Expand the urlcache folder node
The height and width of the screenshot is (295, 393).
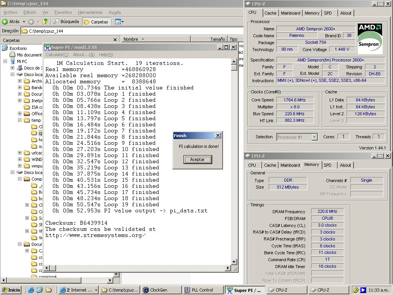(20, 153)
